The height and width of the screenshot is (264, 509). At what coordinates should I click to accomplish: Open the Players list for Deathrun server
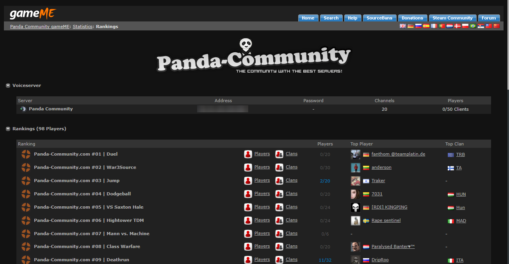pyautogui.click(x=262, y=259)
